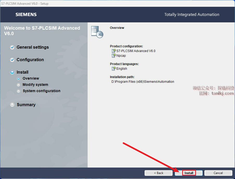Click 'Totally Integrated Automation' header text
The height and width of the screenshot is (179, 235).
point(192,15)
